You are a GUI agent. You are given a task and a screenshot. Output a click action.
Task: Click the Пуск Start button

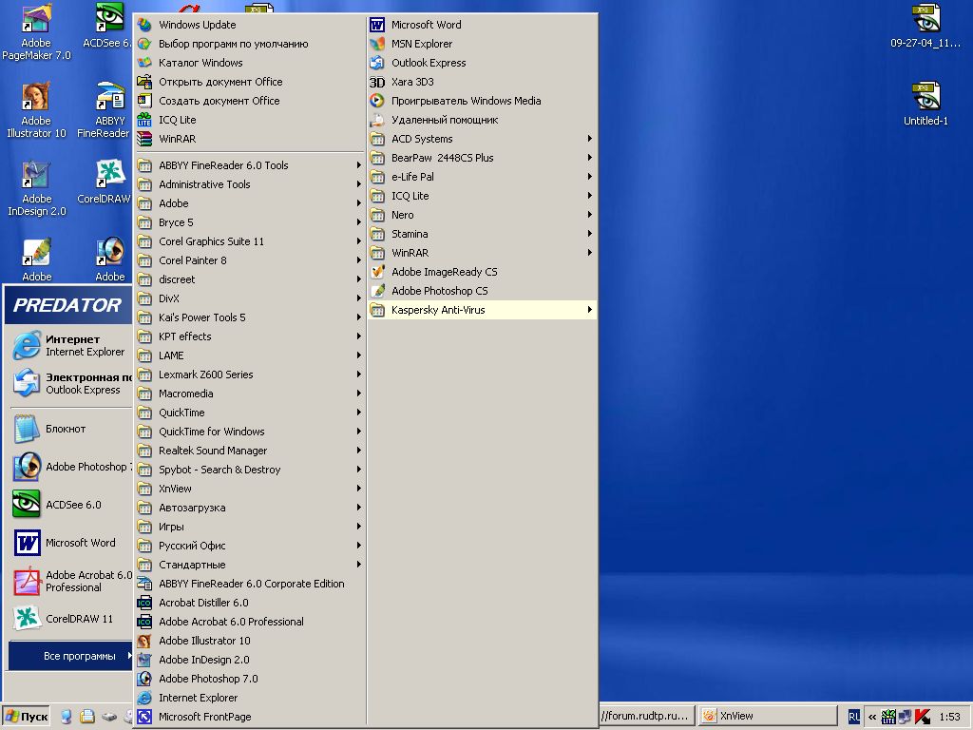26,717
